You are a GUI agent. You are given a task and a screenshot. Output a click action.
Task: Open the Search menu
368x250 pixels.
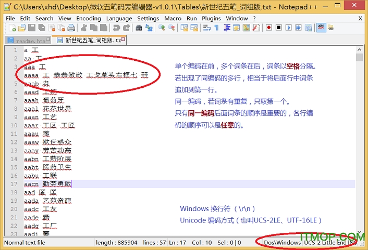(x=44, y=18)
